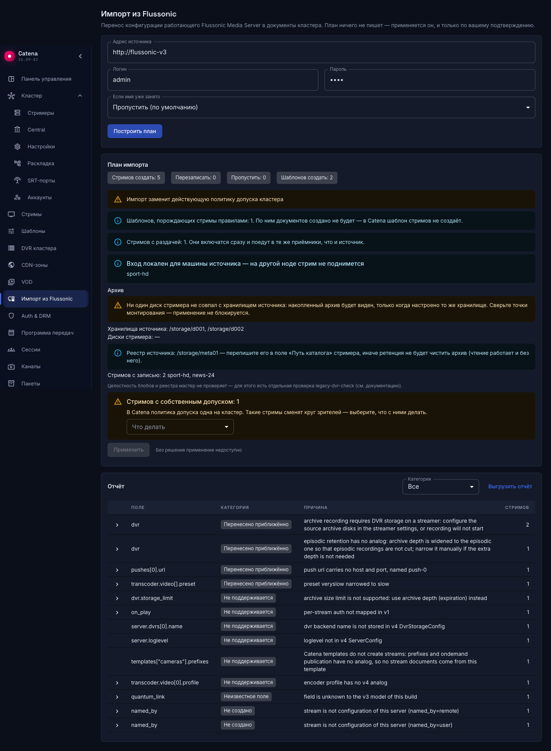Screen dimensions: 551x751
Task: Click the Аккаунты user settings icon
Action: tap(17, 197)
